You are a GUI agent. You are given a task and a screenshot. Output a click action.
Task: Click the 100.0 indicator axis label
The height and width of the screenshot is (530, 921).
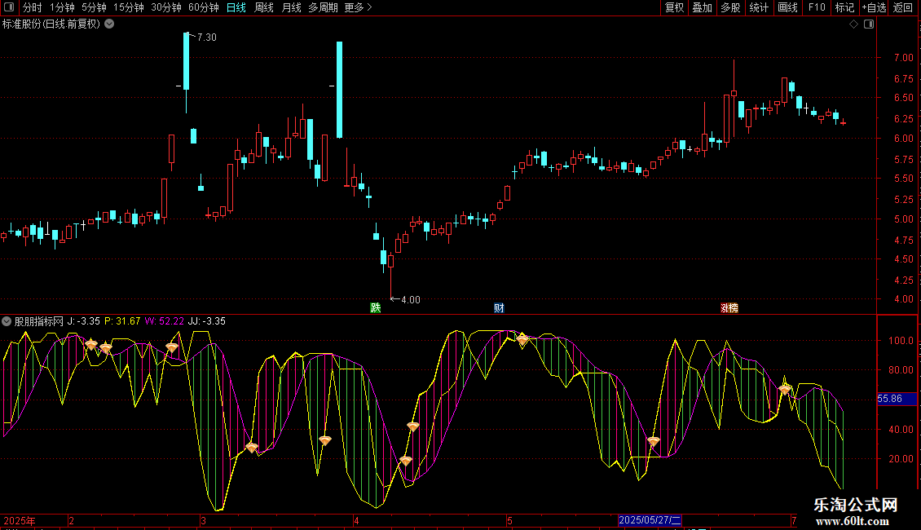[901, 341]
